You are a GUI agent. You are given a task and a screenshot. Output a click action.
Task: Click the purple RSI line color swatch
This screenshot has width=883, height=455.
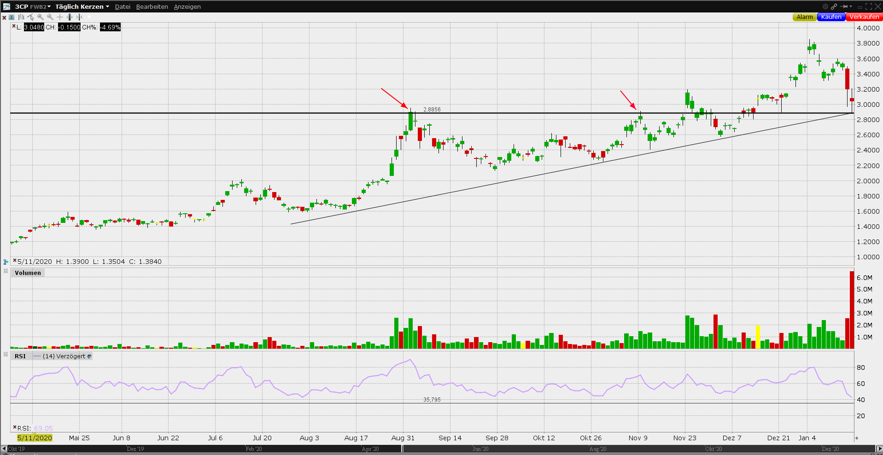(37, 356)
